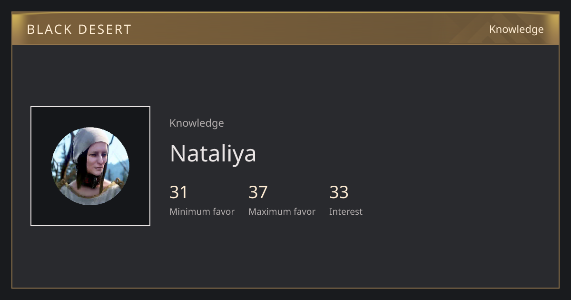Click the maximum favor value 37

point(258,192)
